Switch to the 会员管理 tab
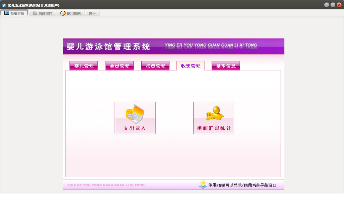The image size is (344, 223). point(120,66)
